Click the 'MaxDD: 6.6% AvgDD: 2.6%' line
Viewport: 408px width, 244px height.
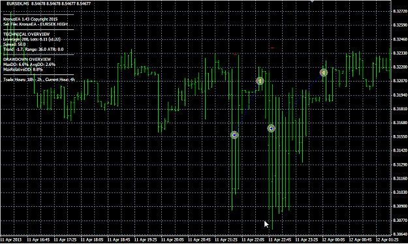pos(29,65)
